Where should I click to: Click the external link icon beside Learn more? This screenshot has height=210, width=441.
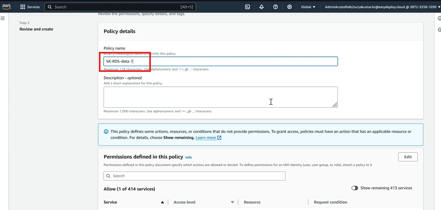pyautogui.click(x=219, y=138)
